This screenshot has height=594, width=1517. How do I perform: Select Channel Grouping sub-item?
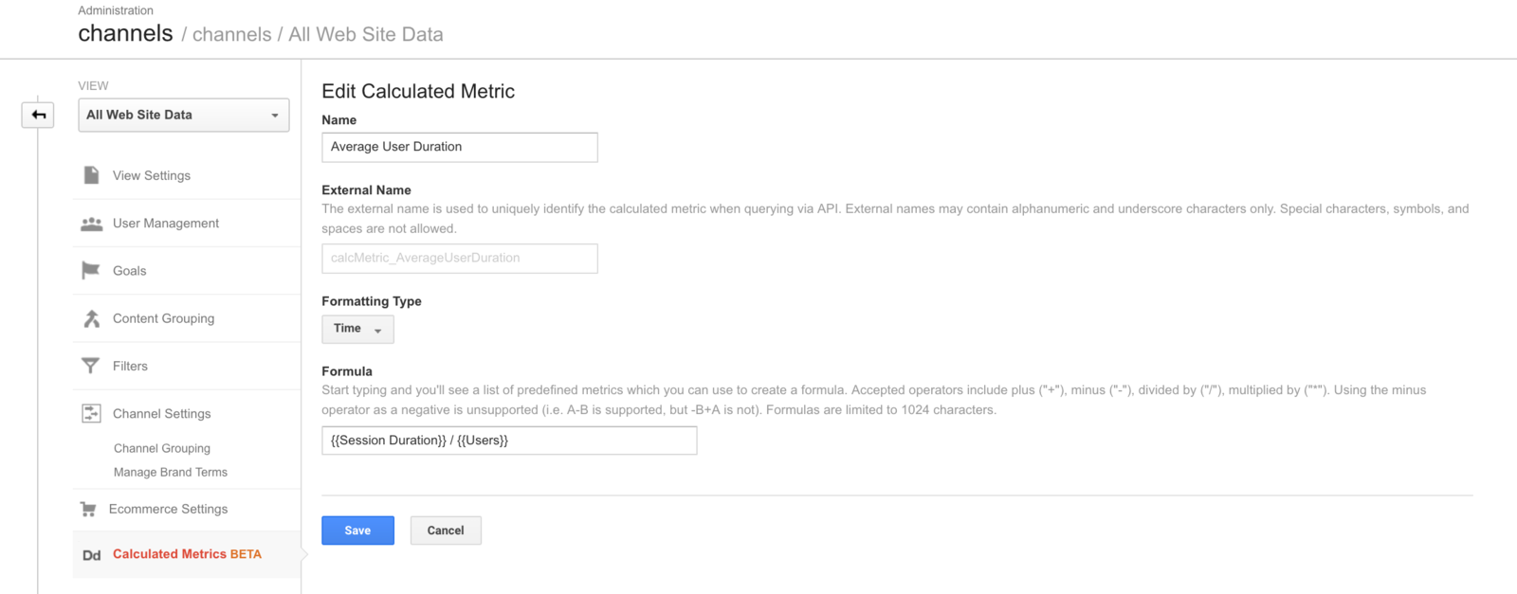pos(162,448)
